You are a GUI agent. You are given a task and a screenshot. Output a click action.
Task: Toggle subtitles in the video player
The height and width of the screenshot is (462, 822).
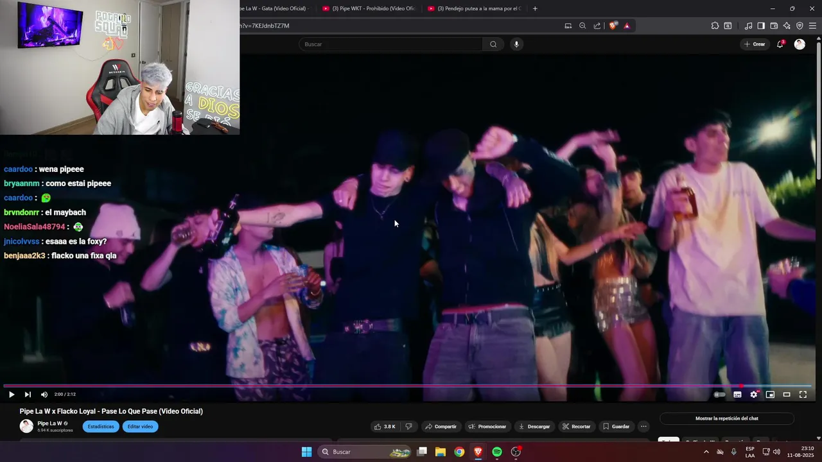737,395
